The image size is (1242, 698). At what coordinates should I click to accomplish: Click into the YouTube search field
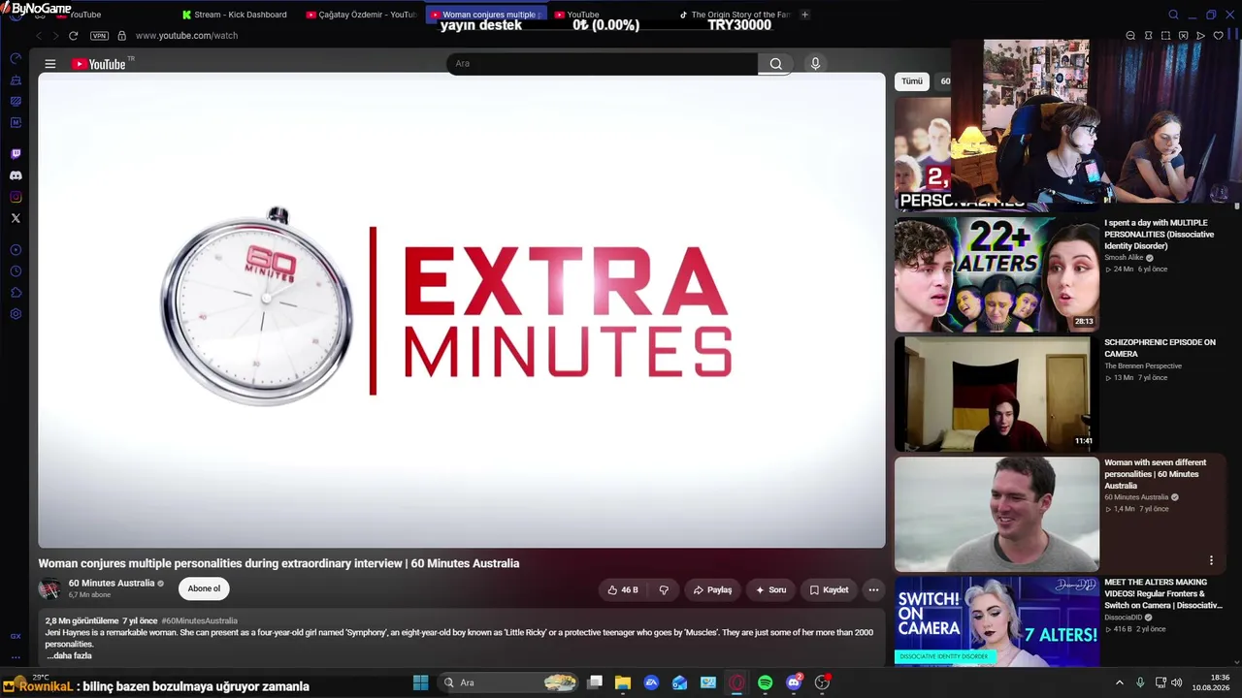click(x=602, y=64)
